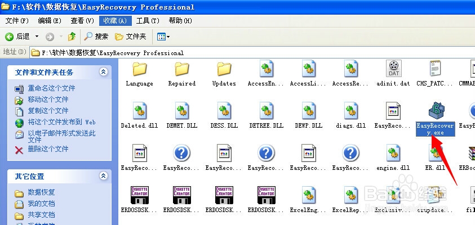Select the adinit.dat file

coord(393,74)
